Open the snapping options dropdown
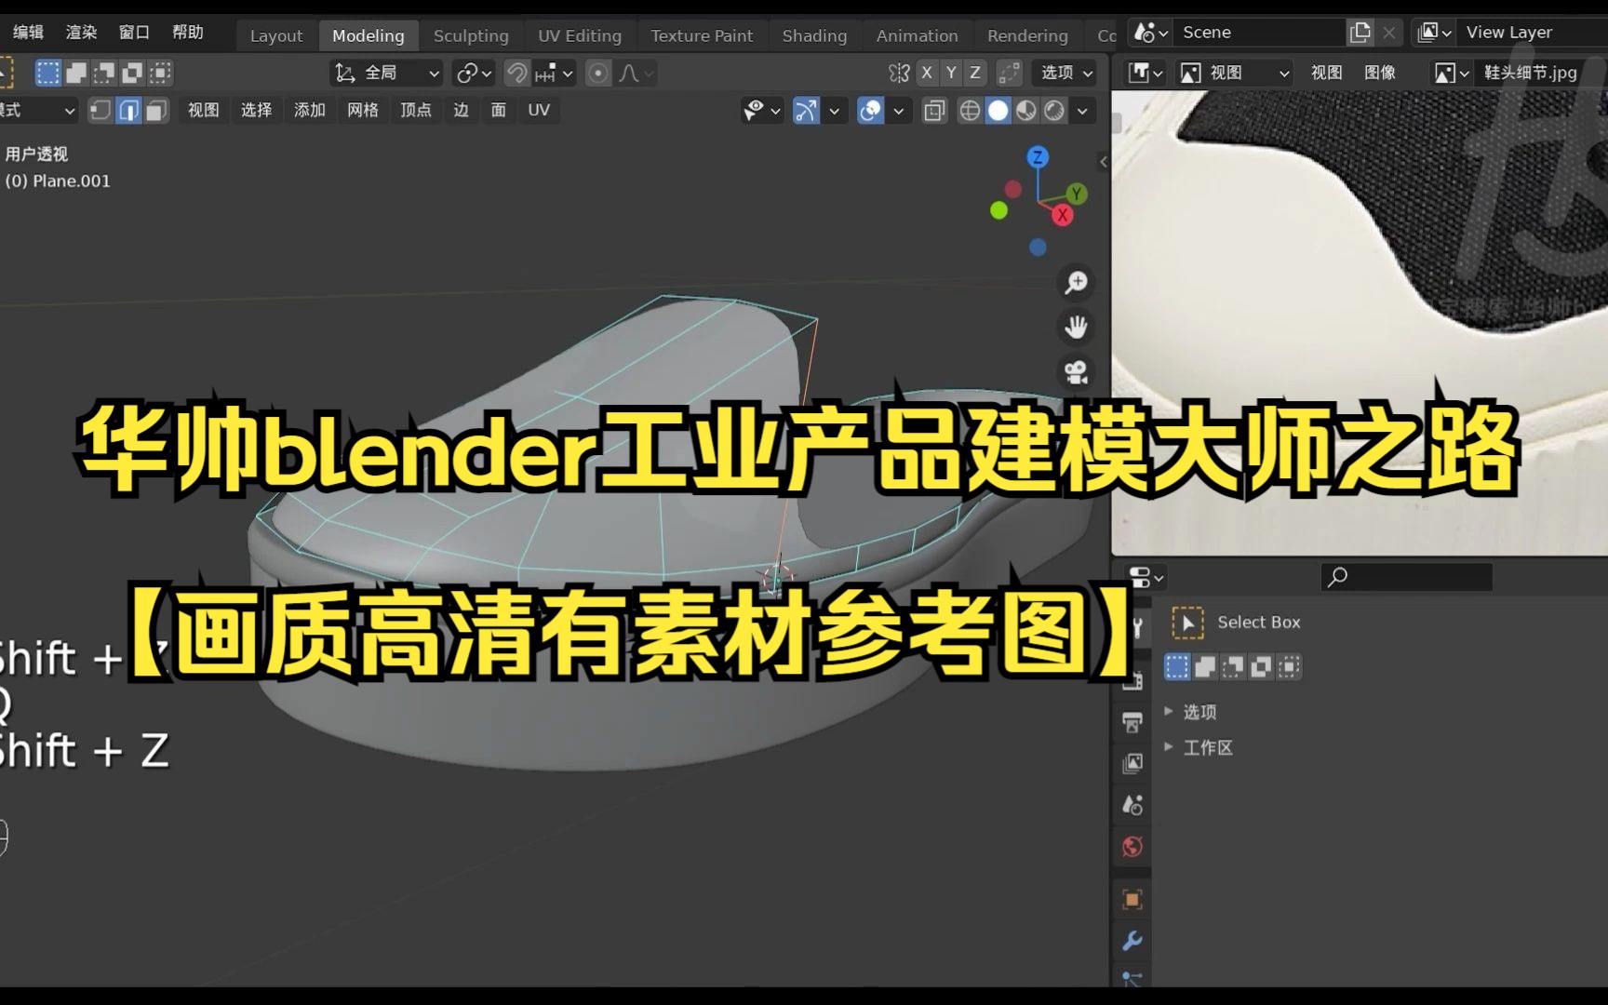 coord(555,73)
